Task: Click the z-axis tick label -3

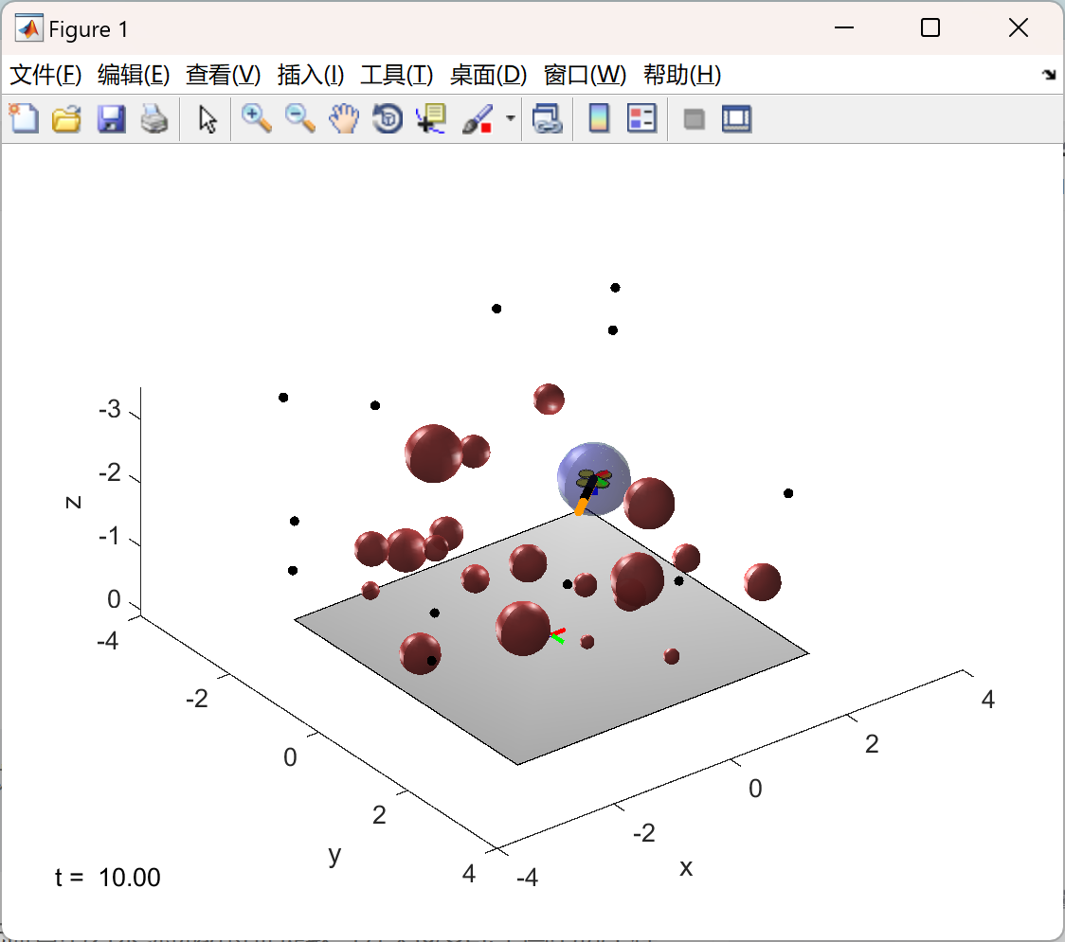Action: (x=109, y=409)
